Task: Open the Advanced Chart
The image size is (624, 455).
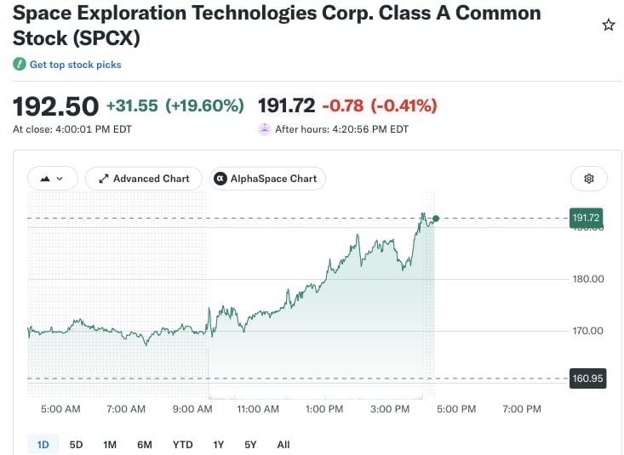Action: (x=144, y=179)
